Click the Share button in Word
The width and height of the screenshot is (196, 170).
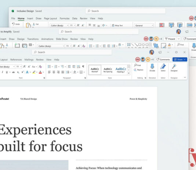(180, 60)
